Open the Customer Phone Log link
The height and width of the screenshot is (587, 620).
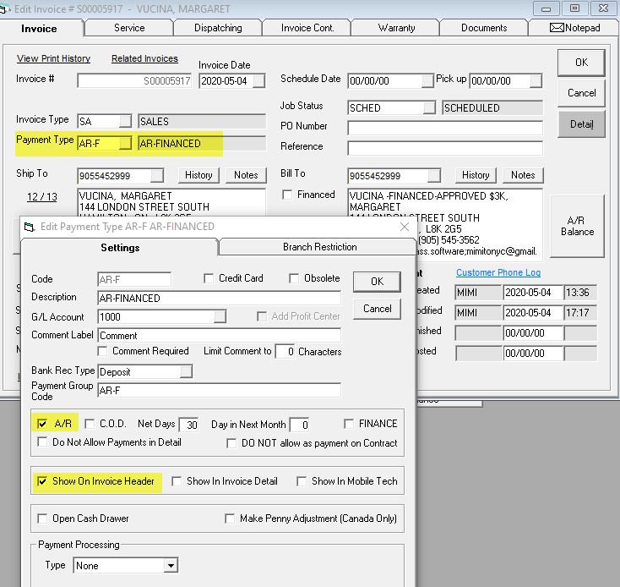498,272
